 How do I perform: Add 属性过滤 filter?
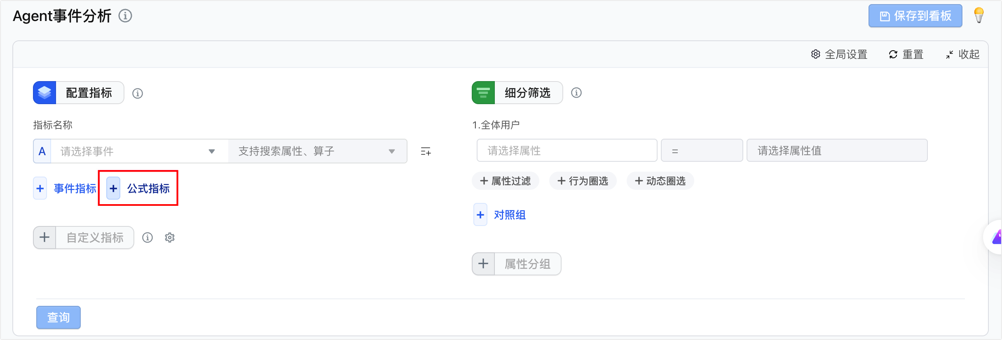click(x=506, y=181)
